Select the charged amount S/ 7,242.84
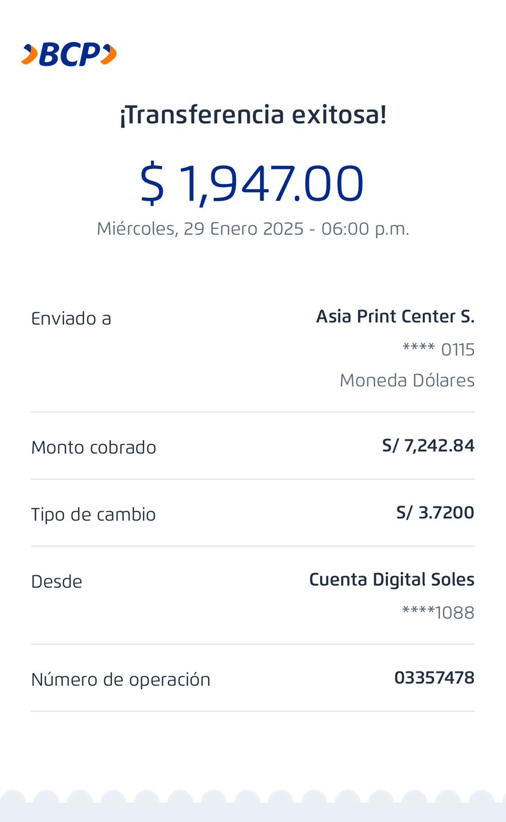This screenshot has width=506, height=822. (x=428, y=445)
